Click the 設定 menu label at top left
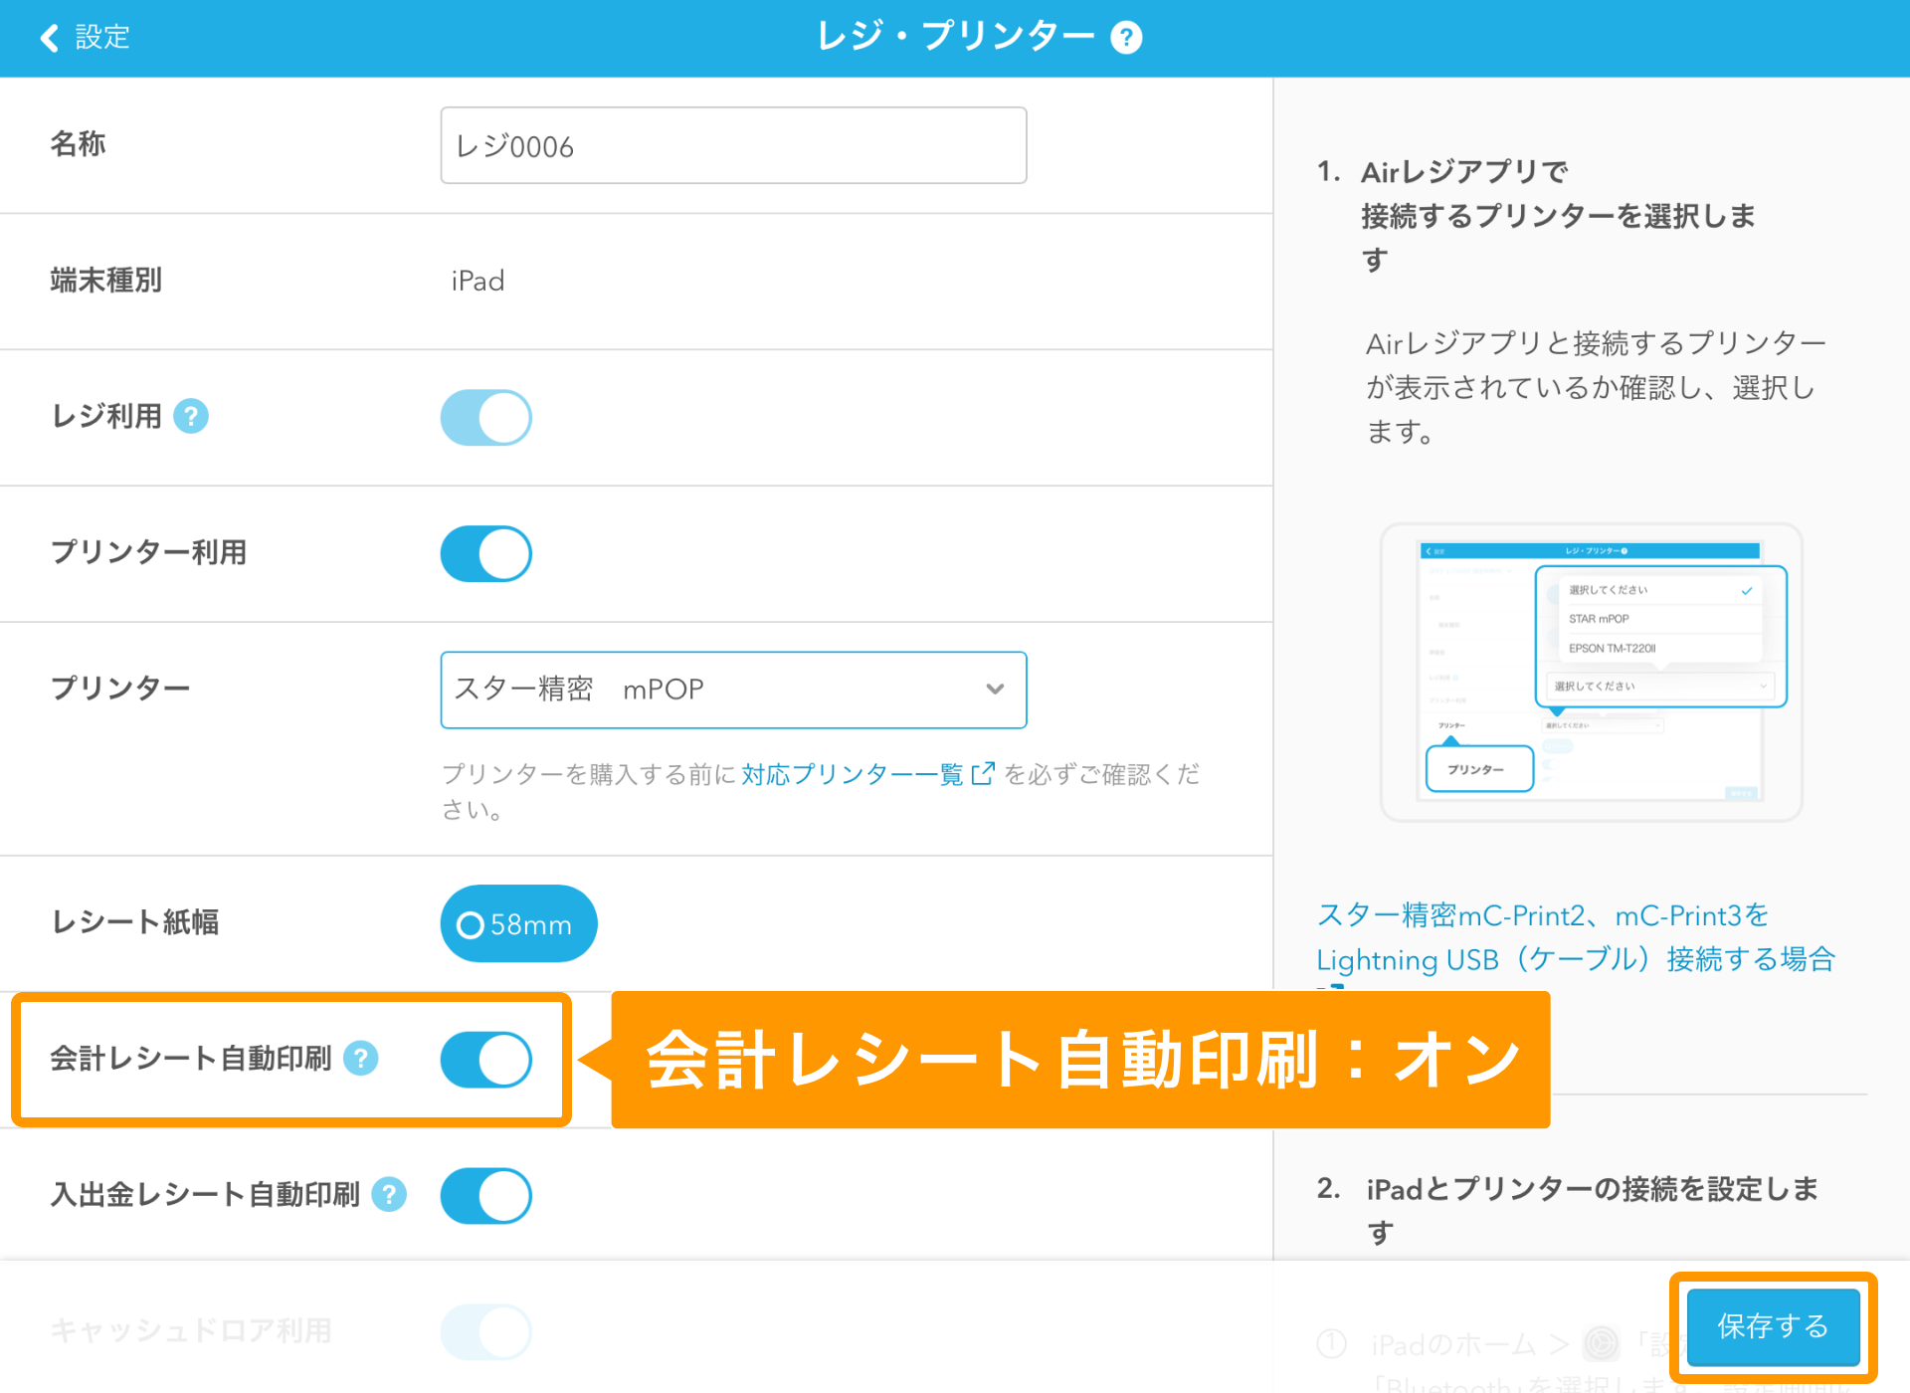This screenshot has width=1910, height=1393. pyautogui.click(x=99, y=37)
